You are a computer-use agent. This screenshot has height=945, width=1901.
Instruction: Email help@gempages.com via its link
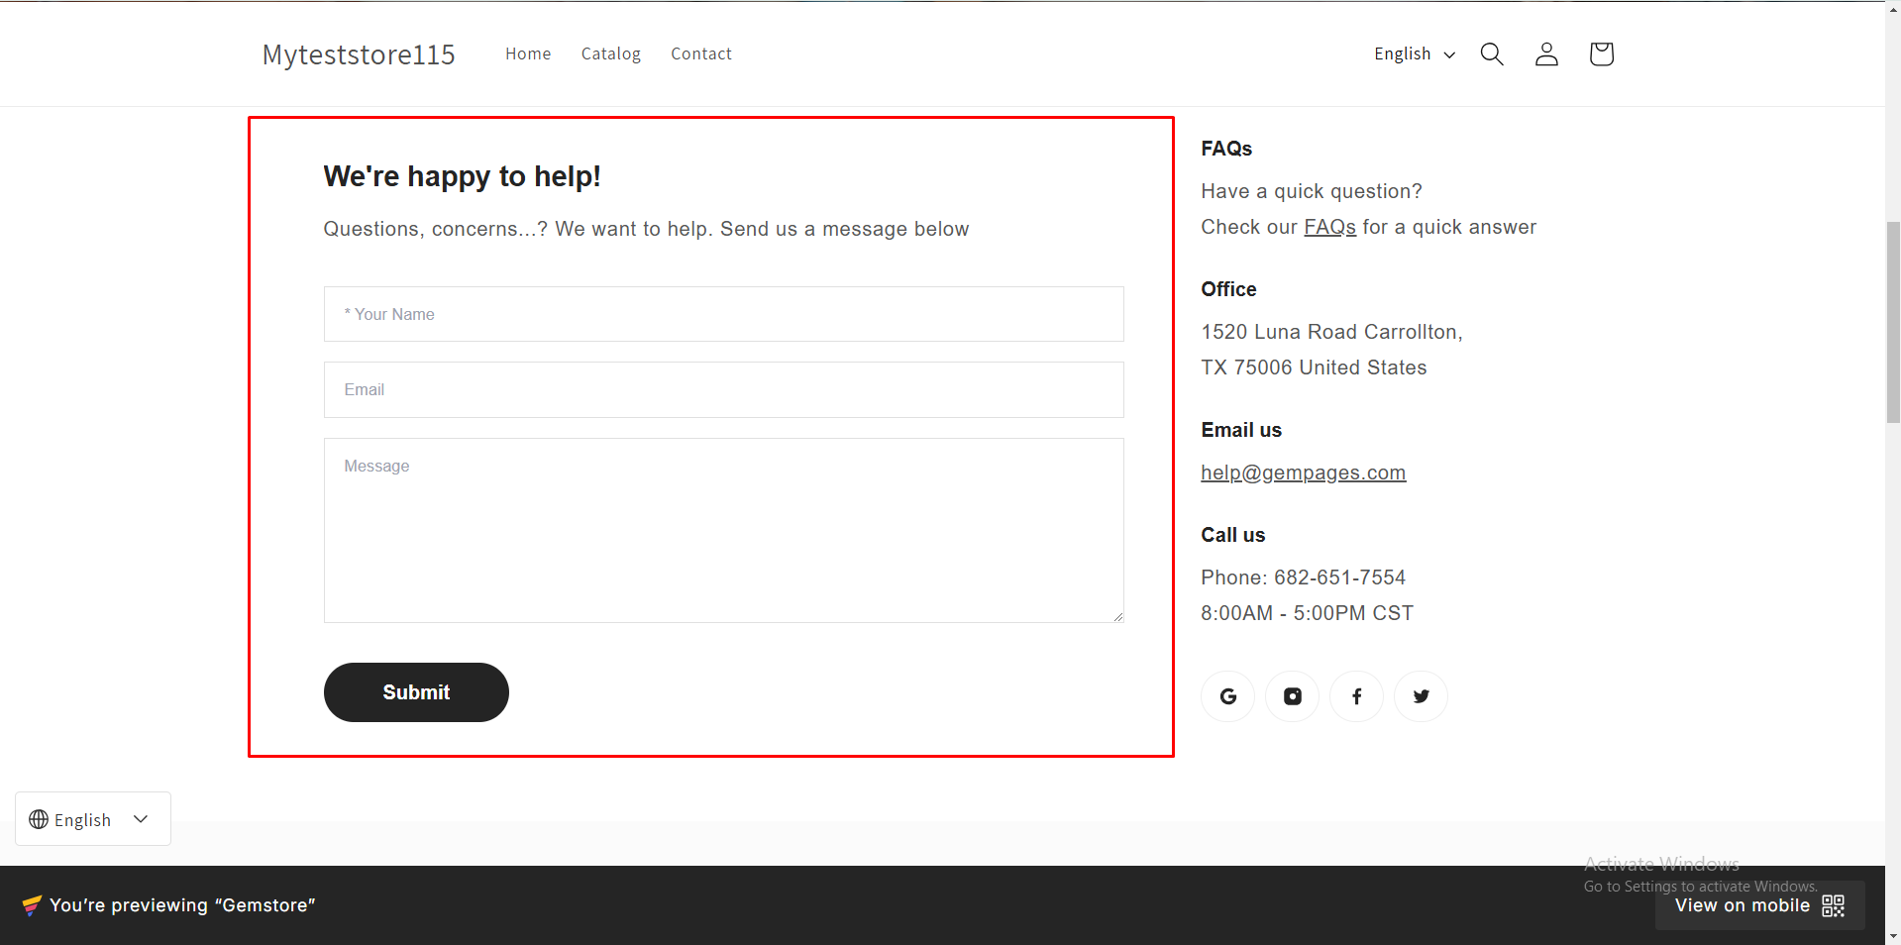(1303, 472)
